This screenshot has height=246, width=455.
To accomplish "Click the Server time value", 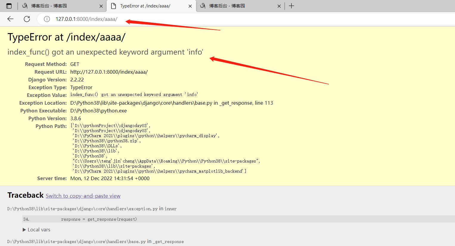I will point(110,178).
